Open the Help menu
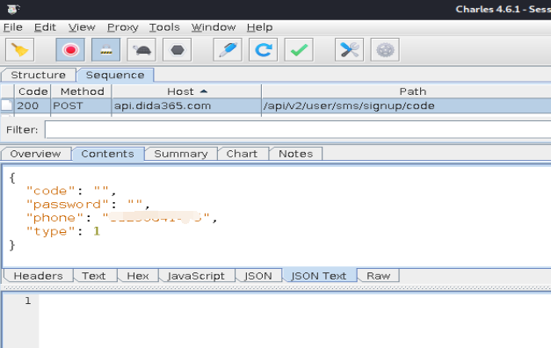This screenshot has height=348, width=551. click(x=260, y=27)
